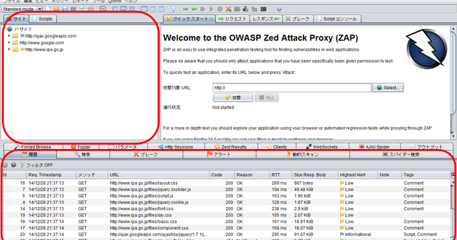Screen dimensions: 457x240
Task: Open the レスポンス tab
Action: point(266,19)
